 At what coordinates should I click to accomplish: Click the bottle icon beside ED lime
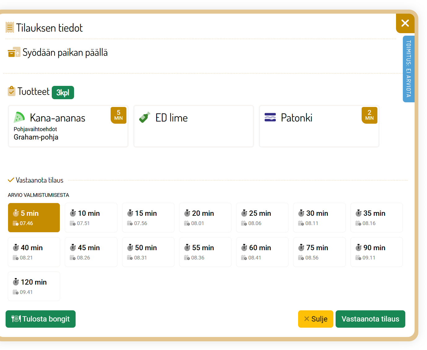(145, 117)
